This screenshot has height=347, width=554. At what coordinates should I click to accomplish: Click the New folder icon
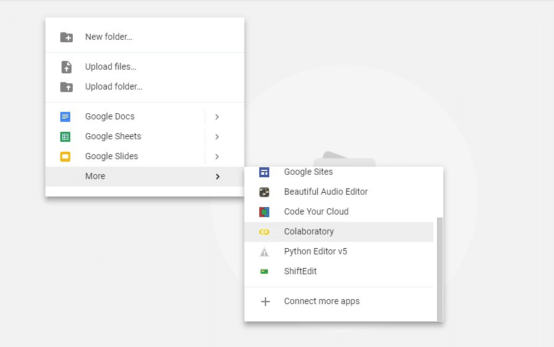(x=67, y=37)
